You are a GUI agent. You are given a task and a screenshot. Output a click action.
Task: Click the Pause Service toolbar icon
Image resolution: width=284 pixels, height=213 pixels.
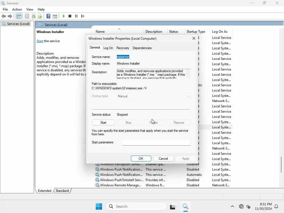click(76, 16)
